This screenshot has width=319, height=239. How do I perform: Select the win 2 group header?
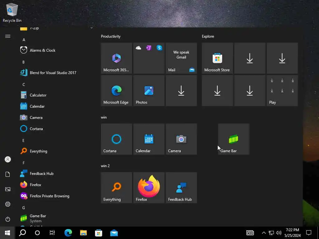tap(105, 166)
